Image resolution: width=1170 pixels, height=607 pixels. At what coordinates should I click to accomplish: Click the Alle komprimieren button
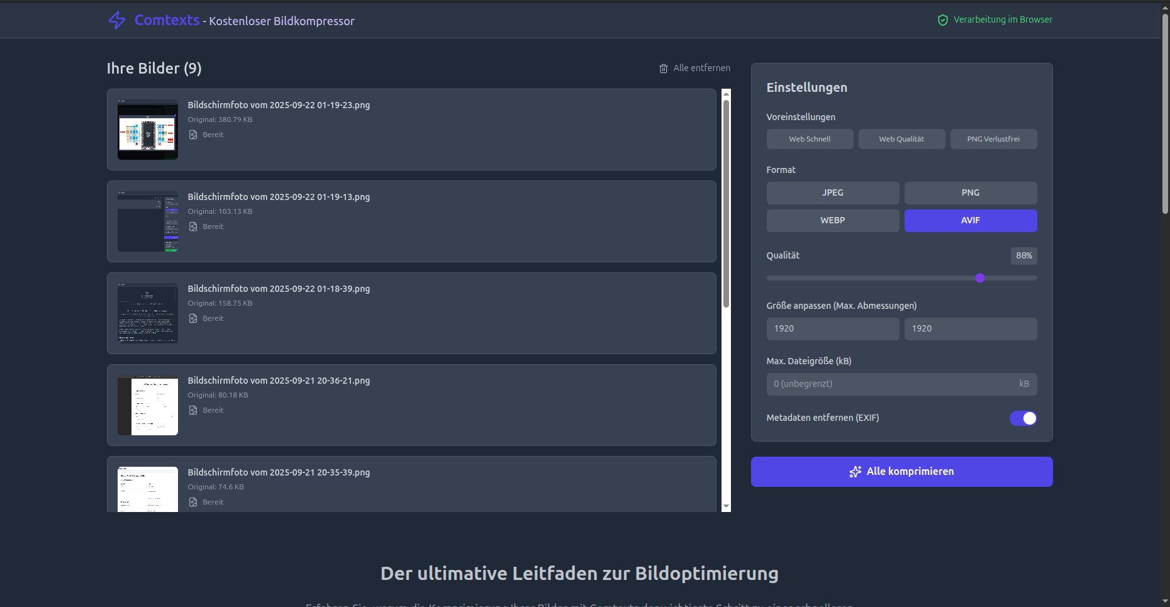[901, 472]
